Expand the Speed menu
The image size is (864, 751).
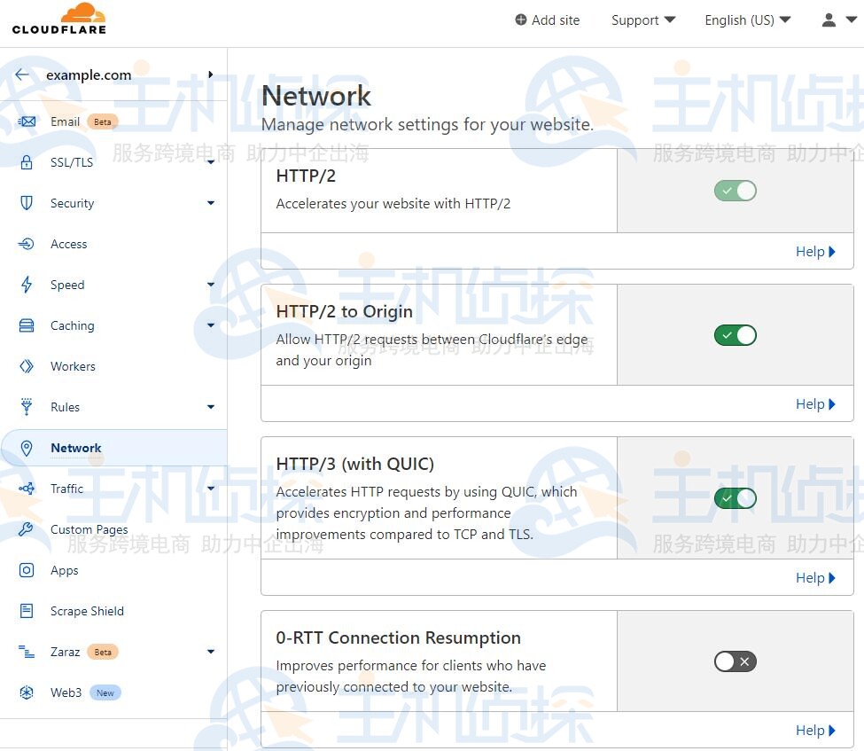pos(211,285)
